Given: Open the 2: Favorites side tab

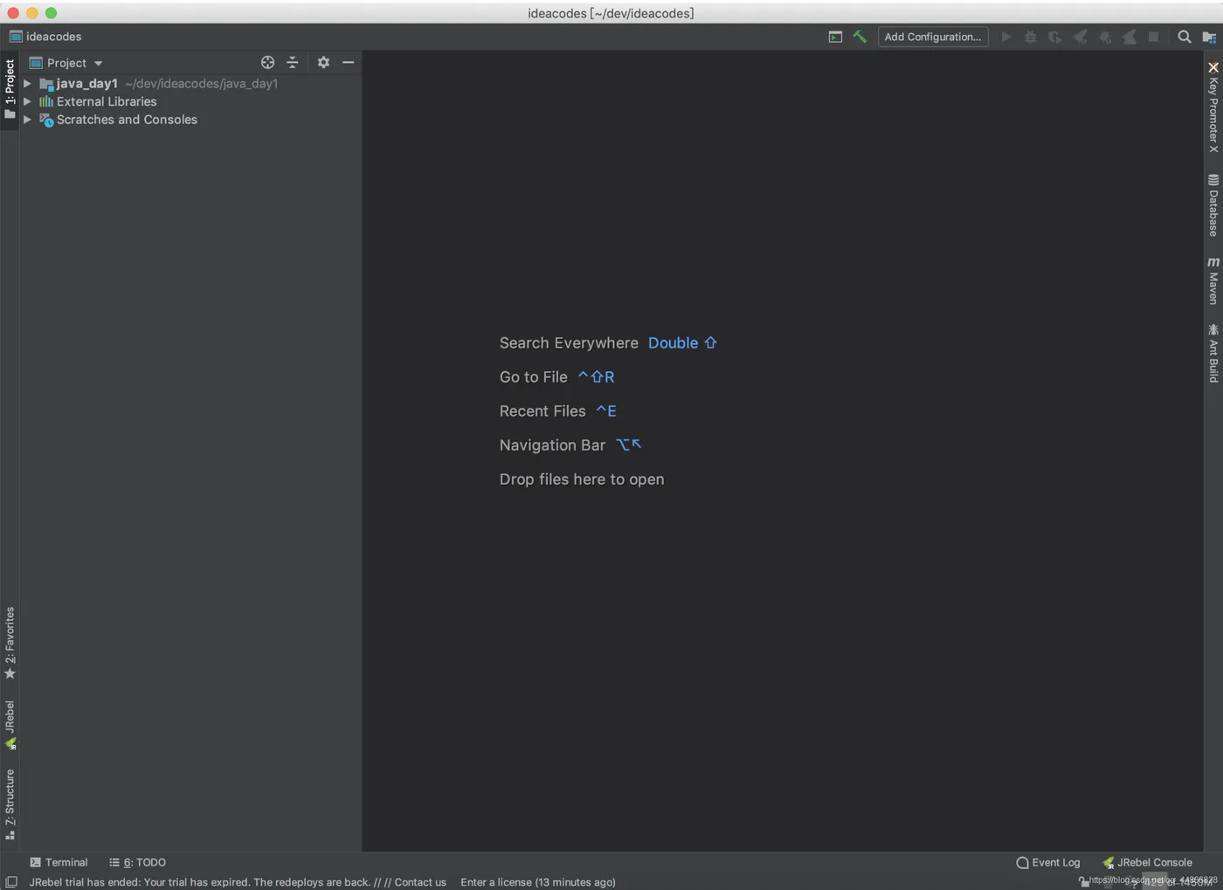Looking at the screenshot, I should [10, 643].
